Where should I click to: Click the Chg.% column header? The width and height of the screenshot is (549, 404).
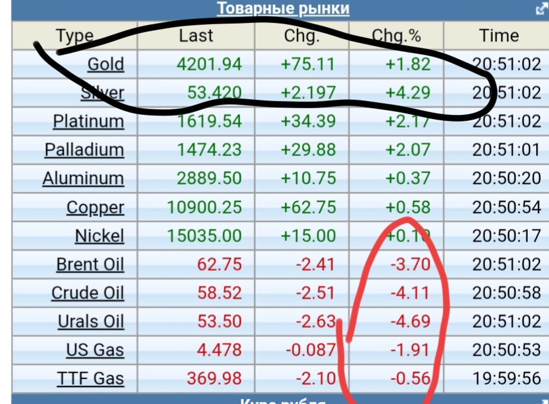(x=396, y=36)
